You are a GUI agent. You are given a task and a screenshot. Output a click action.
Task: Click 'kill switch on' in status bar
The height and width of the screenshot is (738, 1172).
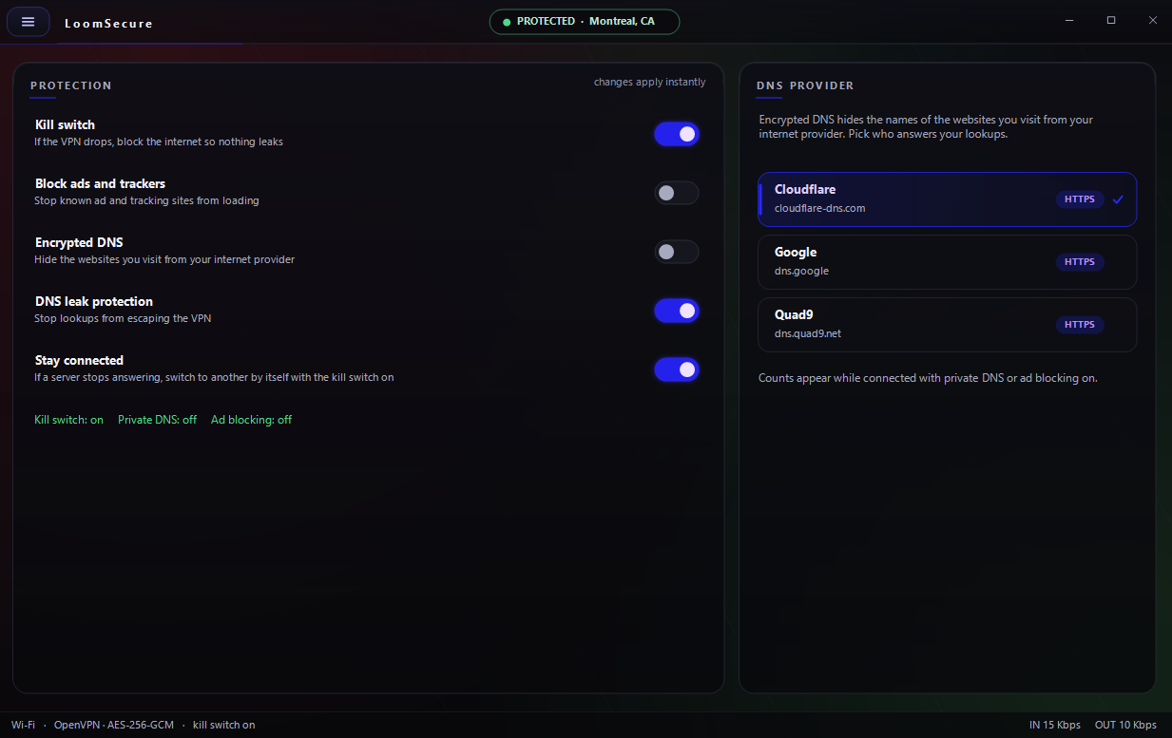point(224,725)
